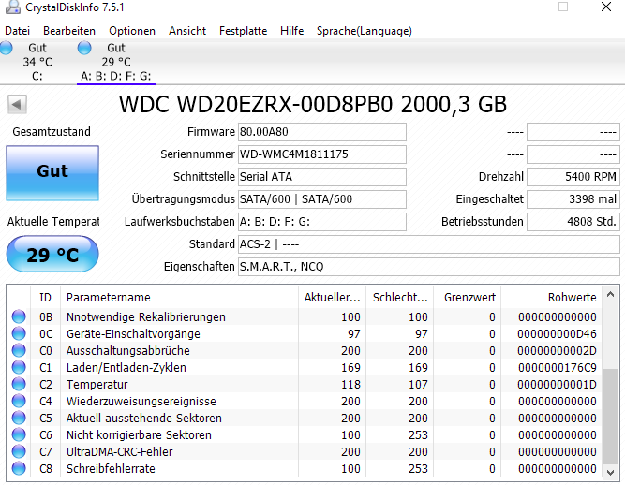The height and width of the screenshot is (485, 625).
Task: Click the Schnittstelle field Serial ATA
Action: 322,177
